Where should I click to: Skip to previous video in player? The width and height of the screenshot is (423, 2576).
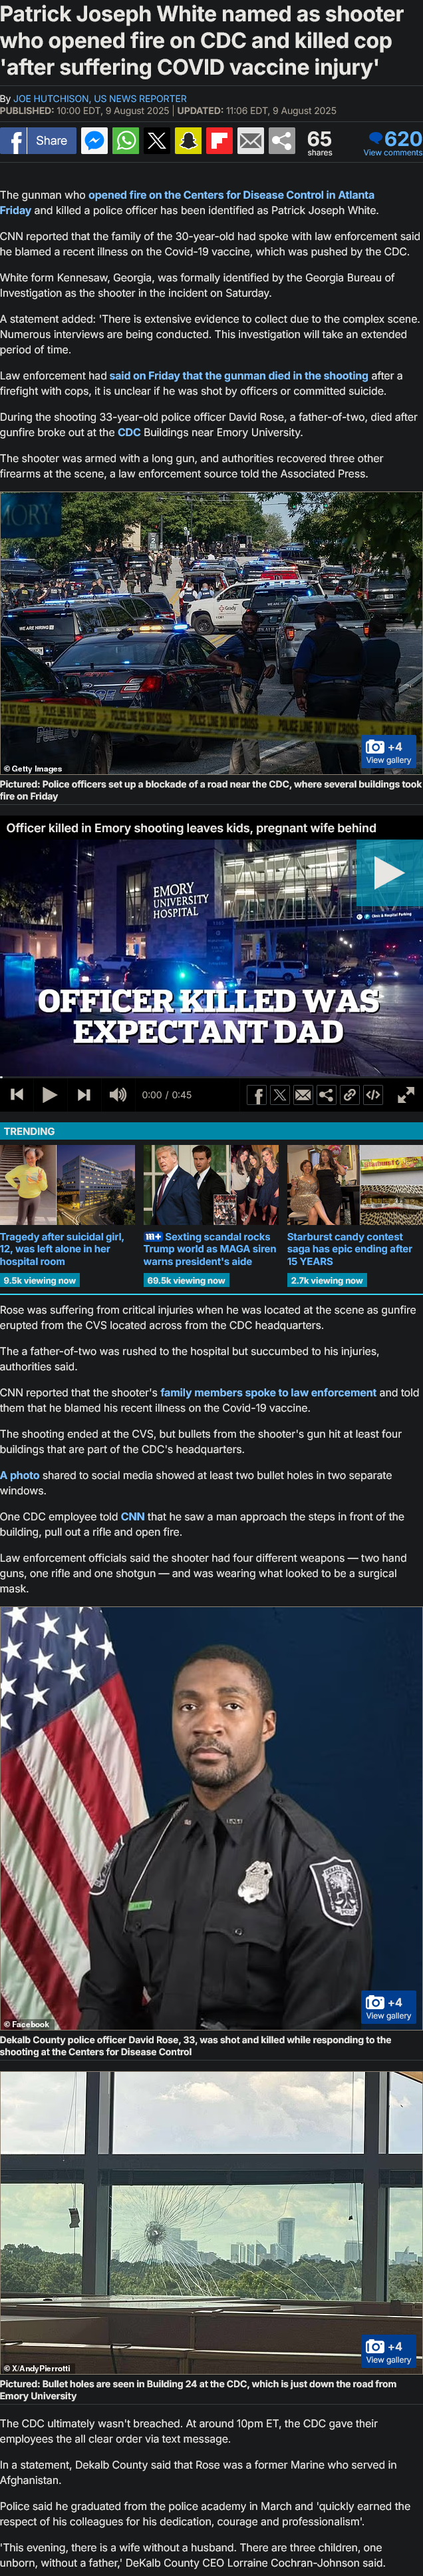[17, 1094]
